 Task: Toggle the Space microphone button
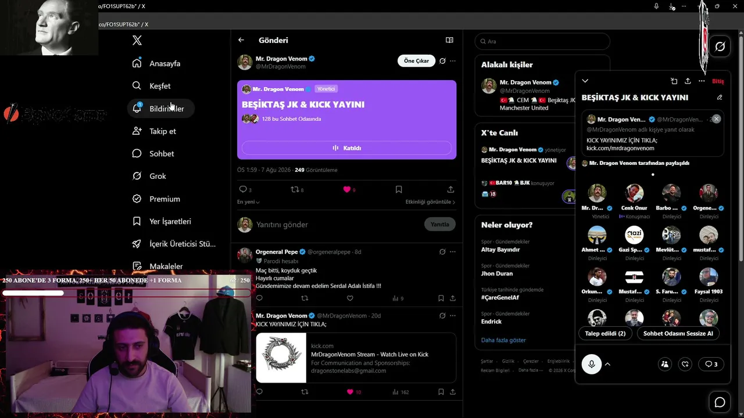tap(592, 364)
